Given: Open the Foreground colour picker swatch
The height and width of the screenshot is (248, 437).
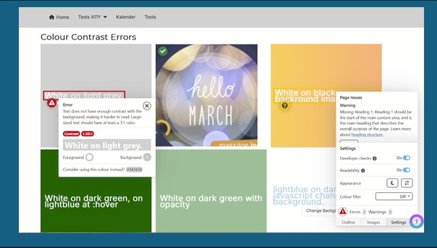Looking at the screenshot, I should pos(90,158).
